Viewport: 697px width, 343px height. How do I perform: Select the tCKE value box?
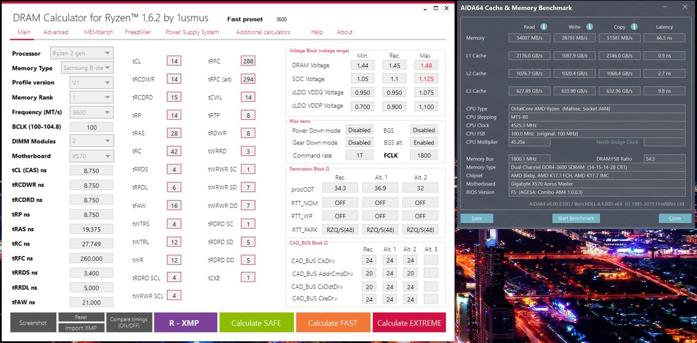click(248, 278)
